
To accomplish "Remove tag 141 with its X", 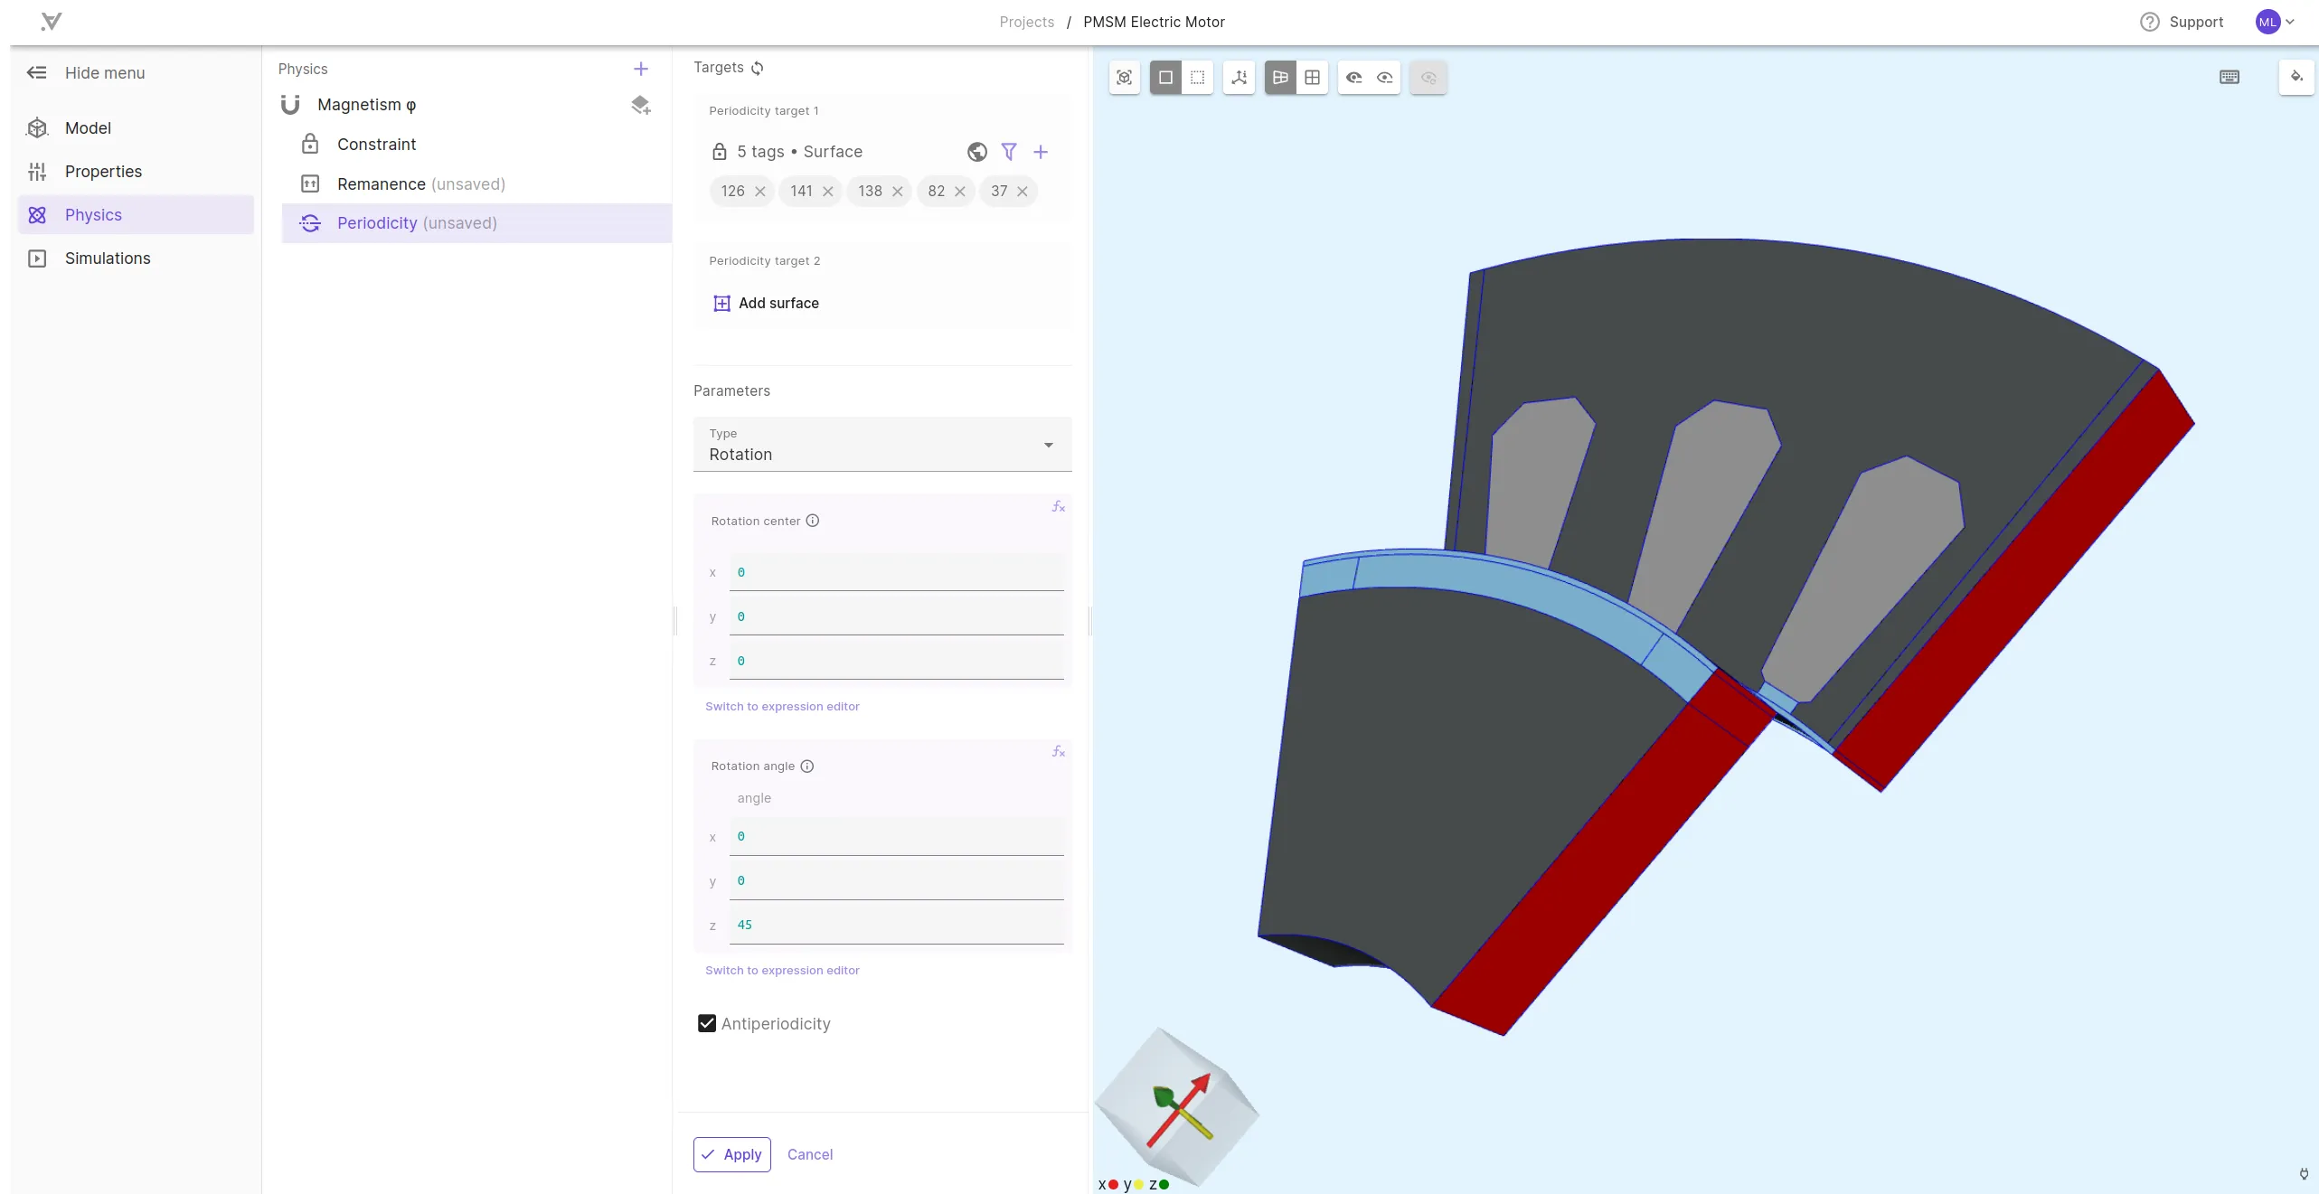I will pos(828,192).
